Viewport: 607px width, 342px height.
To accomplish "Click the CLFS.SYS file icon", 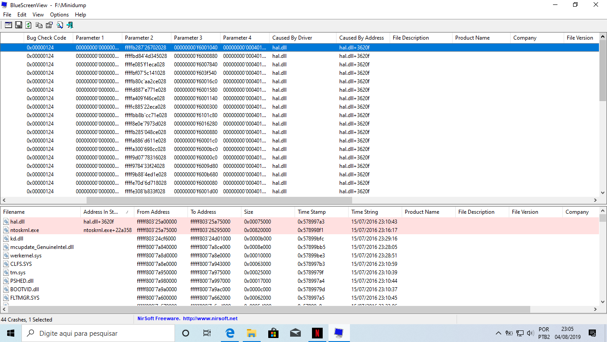I will click(6, 264).
